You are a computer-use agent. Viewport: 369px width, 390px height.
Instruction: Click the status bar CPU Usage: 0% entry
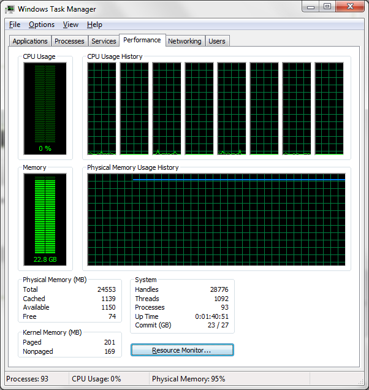point(96,379)
